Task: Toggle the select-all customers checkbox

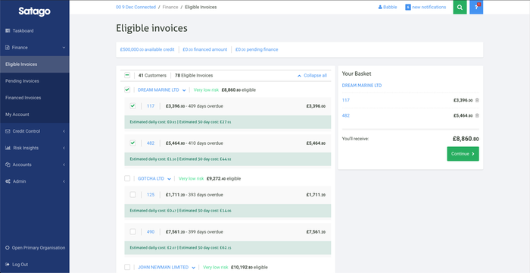Action: click(127, 76)
